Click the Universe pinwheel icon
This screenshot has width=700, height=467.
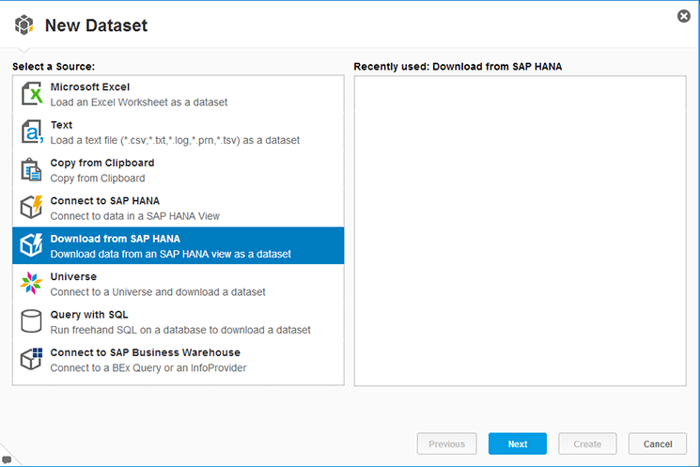pyautogui.click(x=32, y=283)
